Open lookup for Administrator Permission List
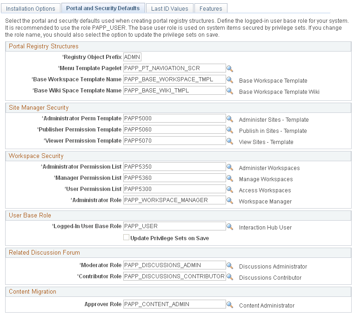This screenshot has width=354, height=315. tap(230, 167)
